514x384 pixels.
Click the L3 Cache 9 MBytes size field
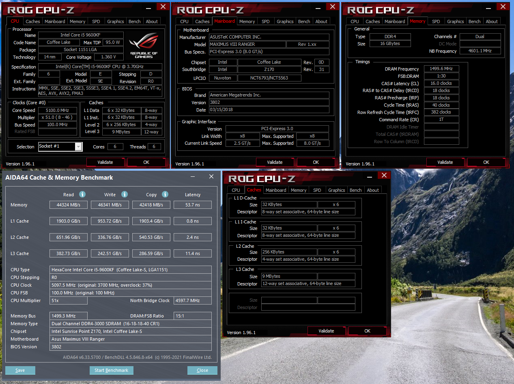pyautogui.click(x=289, y=276)
